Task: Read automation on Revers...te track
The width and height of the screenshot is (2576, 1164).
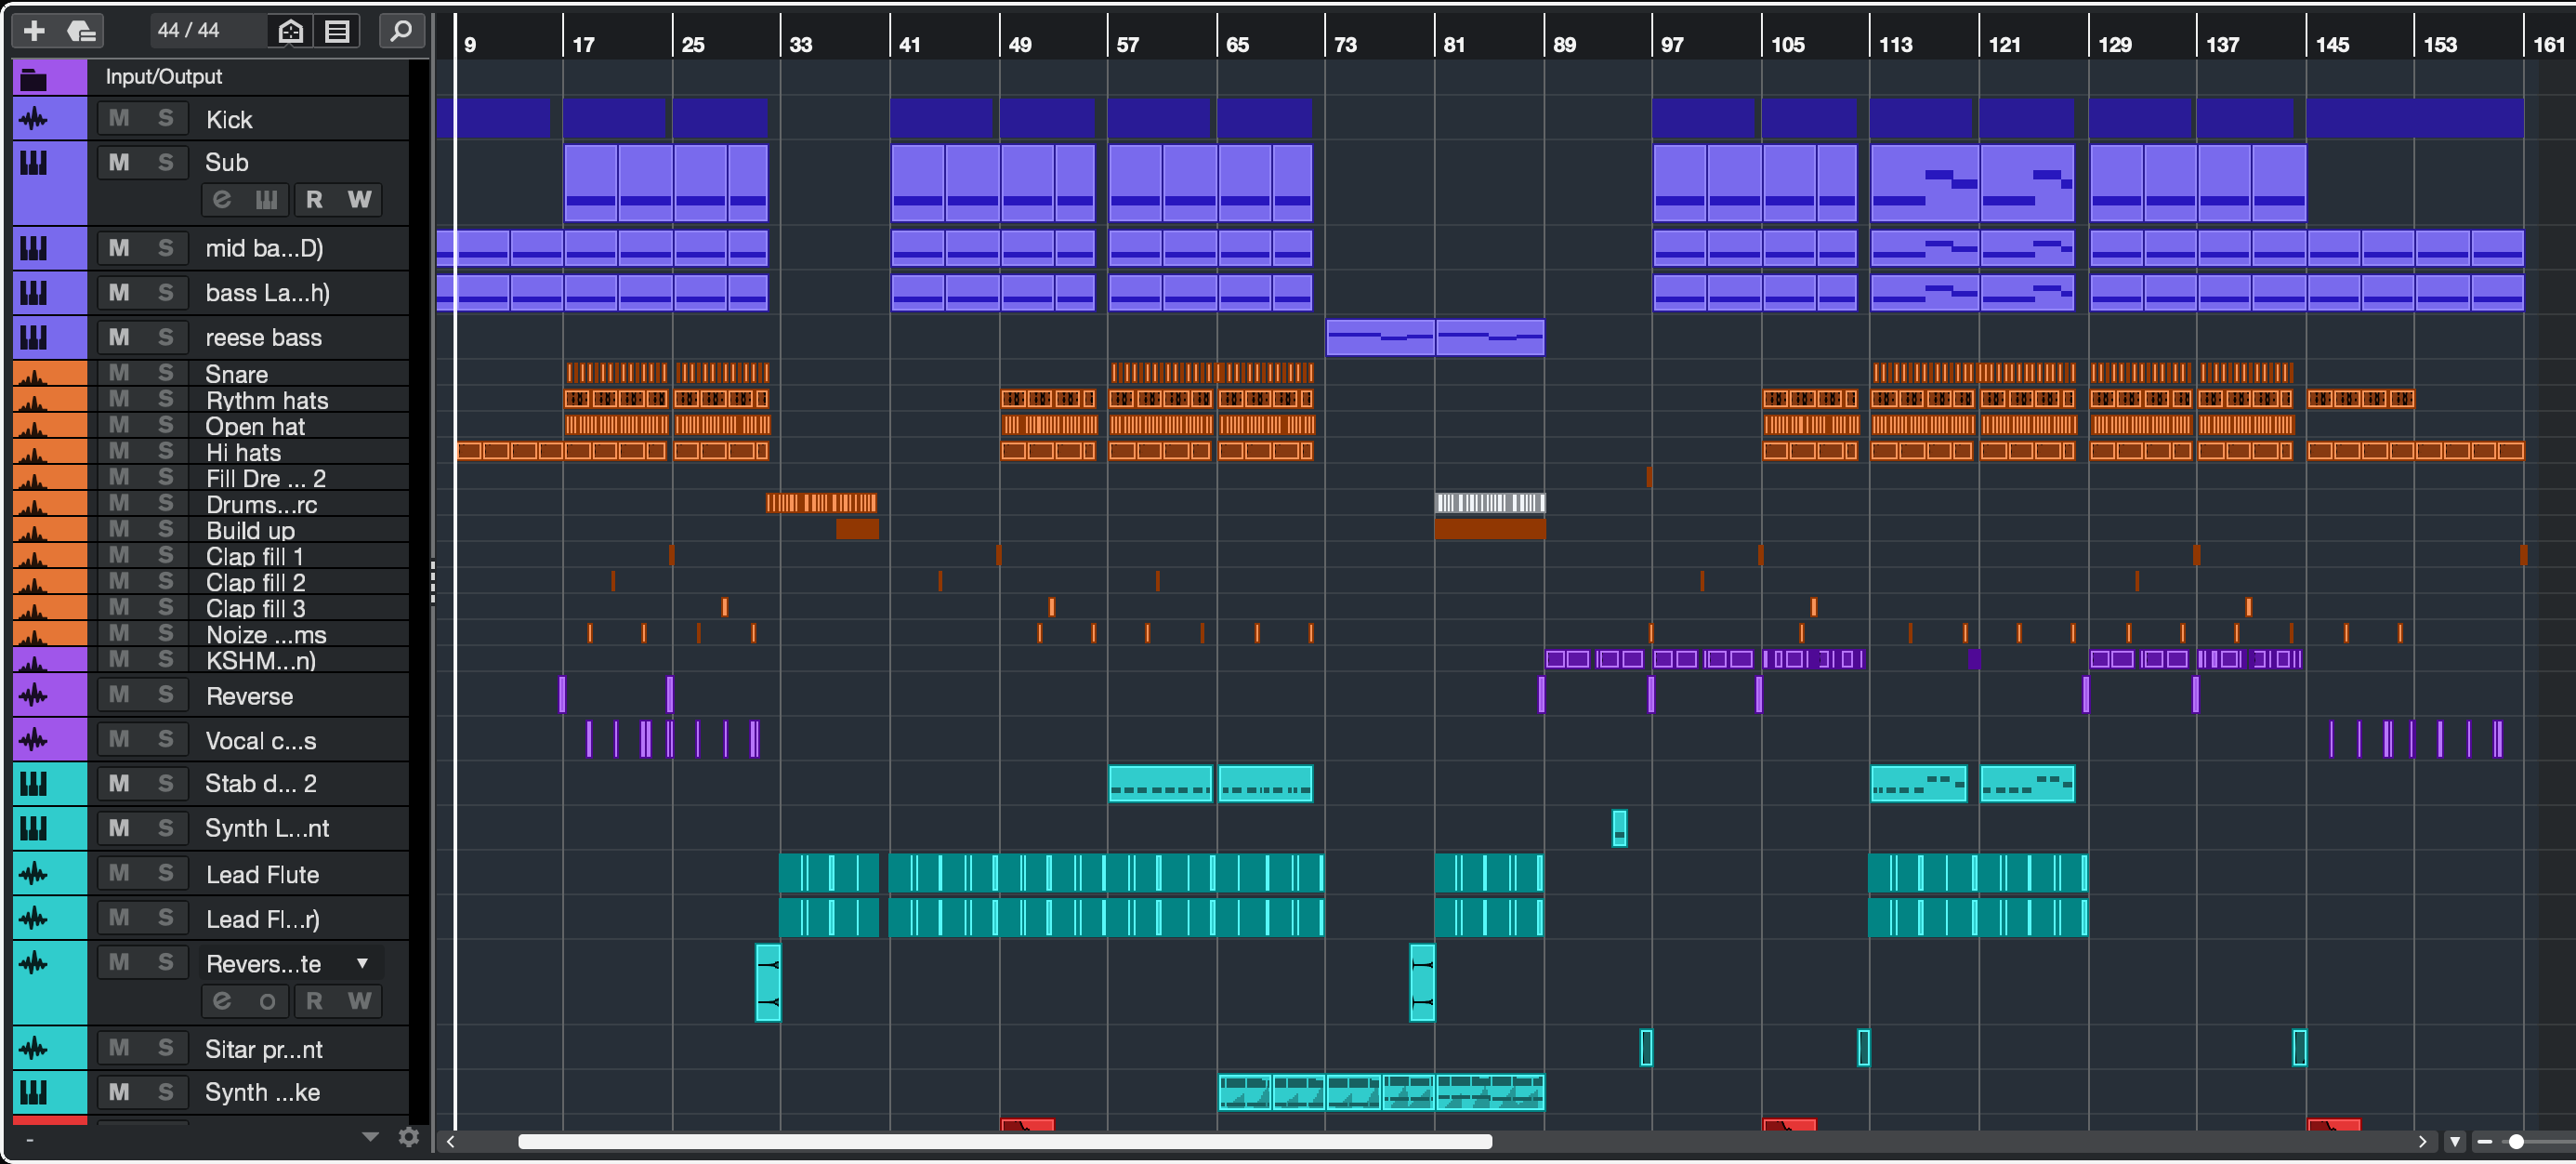Action: coord(314,1001)
